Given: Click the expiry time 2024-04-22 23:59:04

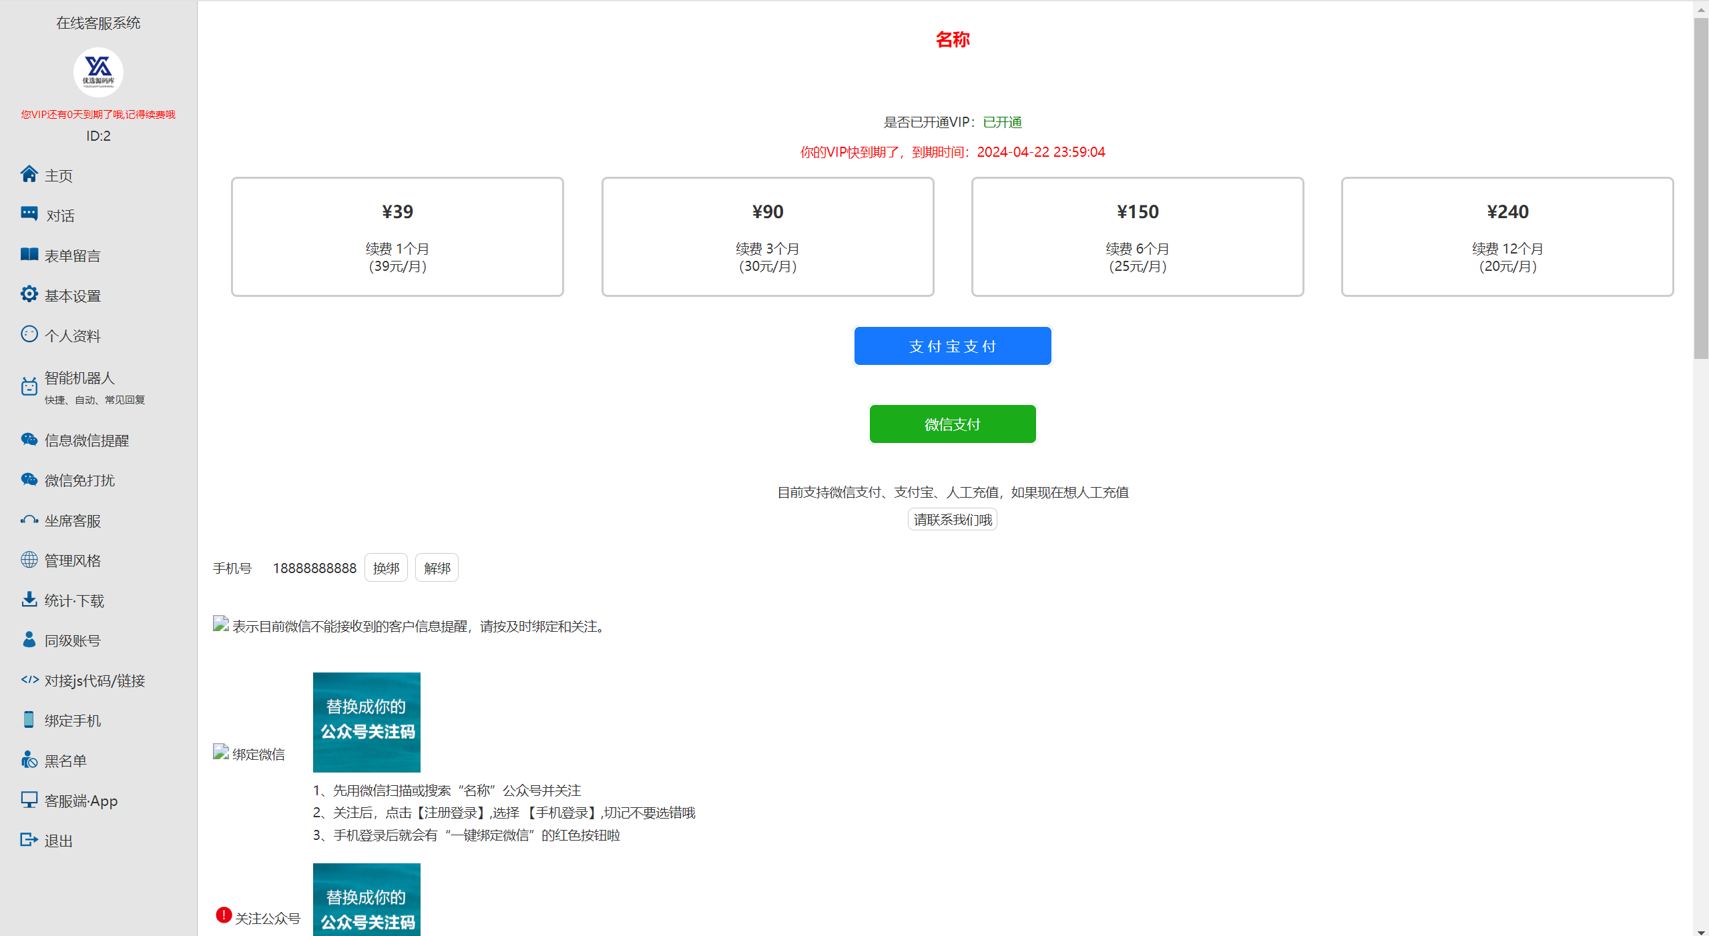Looking at the screenshot, I should [1041, 152].
